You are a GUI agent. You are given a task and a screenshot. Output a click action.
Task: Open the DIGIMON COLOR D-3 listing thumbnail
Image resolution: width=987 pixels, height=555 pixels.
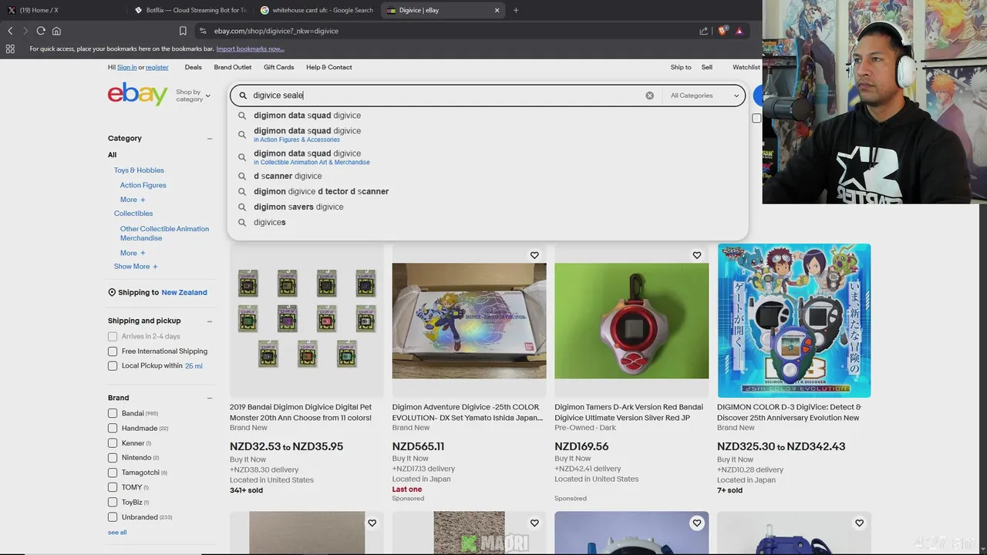(x=794, y=321)
